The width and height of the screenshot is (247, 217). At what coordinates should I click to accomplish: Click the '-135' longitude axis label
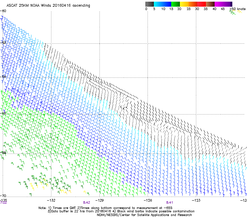pos(3,200)
